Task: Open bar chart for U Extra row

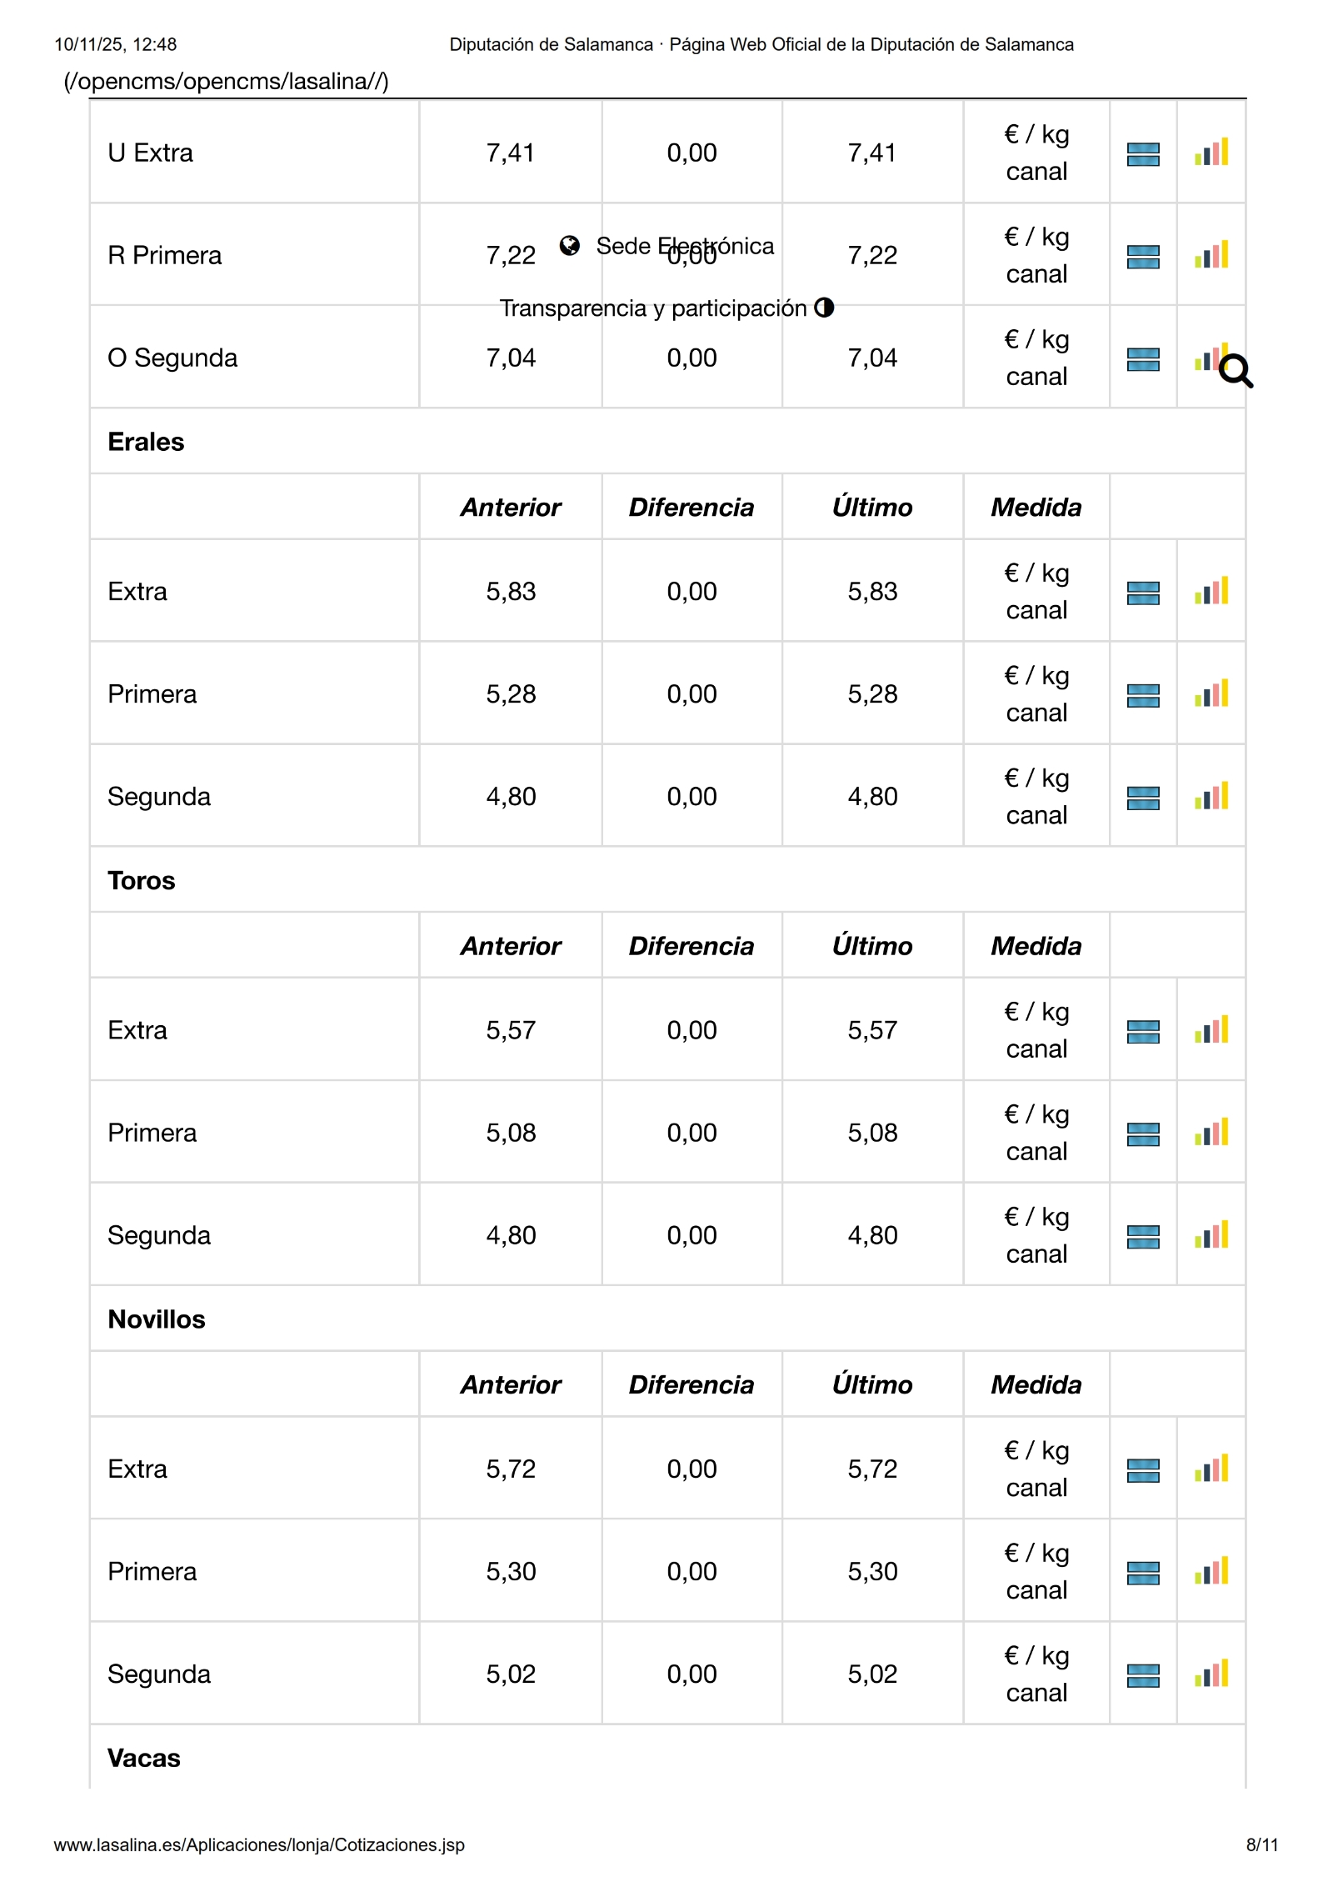Action: coord(1211,153)
